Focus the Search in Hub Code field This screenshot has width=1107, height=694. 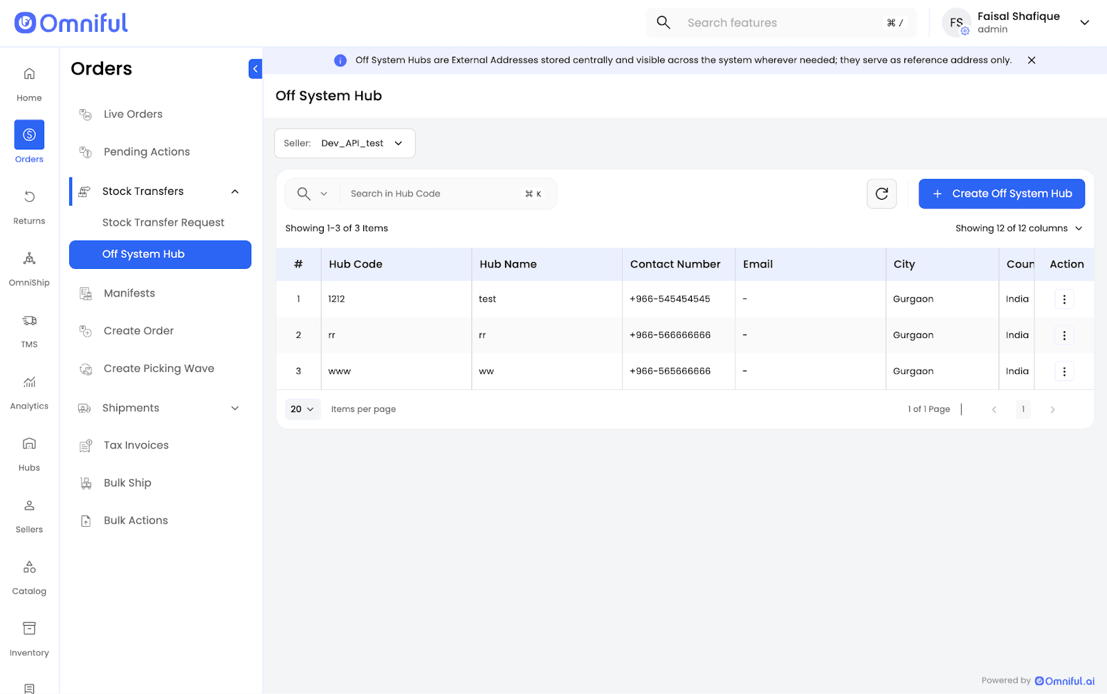coord(432,194)
